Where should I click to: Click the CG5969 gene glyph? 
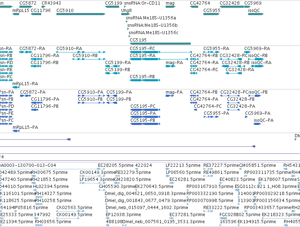[x=247, y=7]
